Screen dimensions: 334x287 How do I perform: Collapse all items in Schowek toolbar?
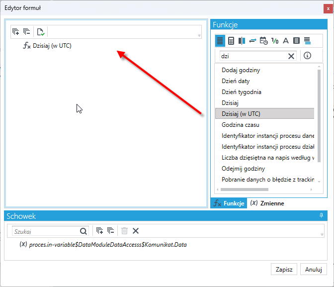110,231
